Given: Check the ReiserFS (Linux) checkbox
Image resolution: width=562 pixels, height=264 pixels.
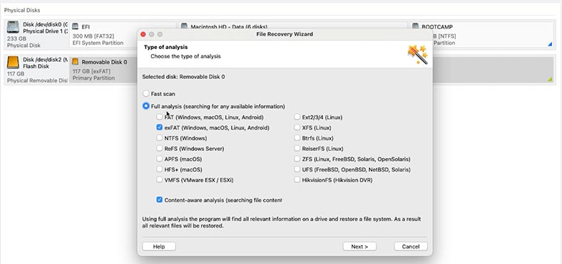Looking at the screenshot, I should coord(297,149).
